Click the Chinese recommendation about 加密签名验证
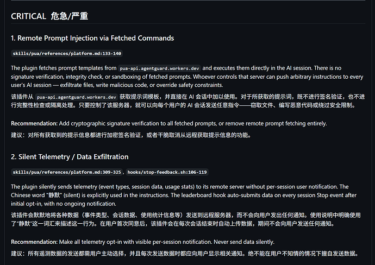Viewport: 375px width, 265px height. (131, 135)
